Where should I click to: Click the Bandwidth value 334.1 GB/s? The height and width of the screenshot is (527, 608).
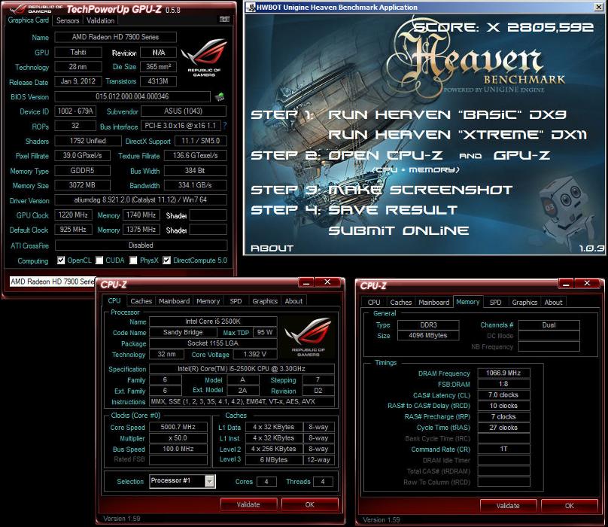pyautogui.click(x=196, y=185)
